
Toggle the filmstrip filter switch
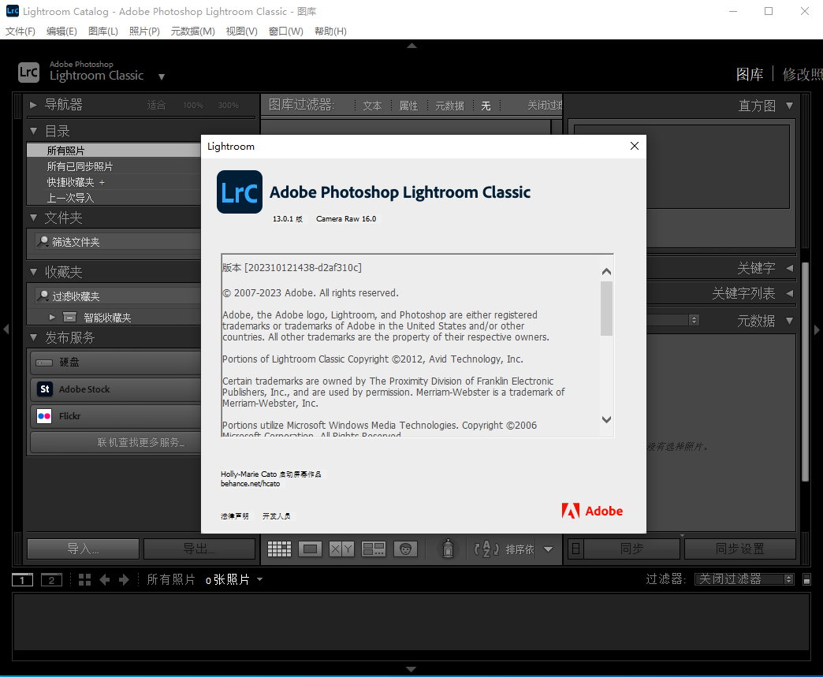pyautogui.click(x=807, y=579)
